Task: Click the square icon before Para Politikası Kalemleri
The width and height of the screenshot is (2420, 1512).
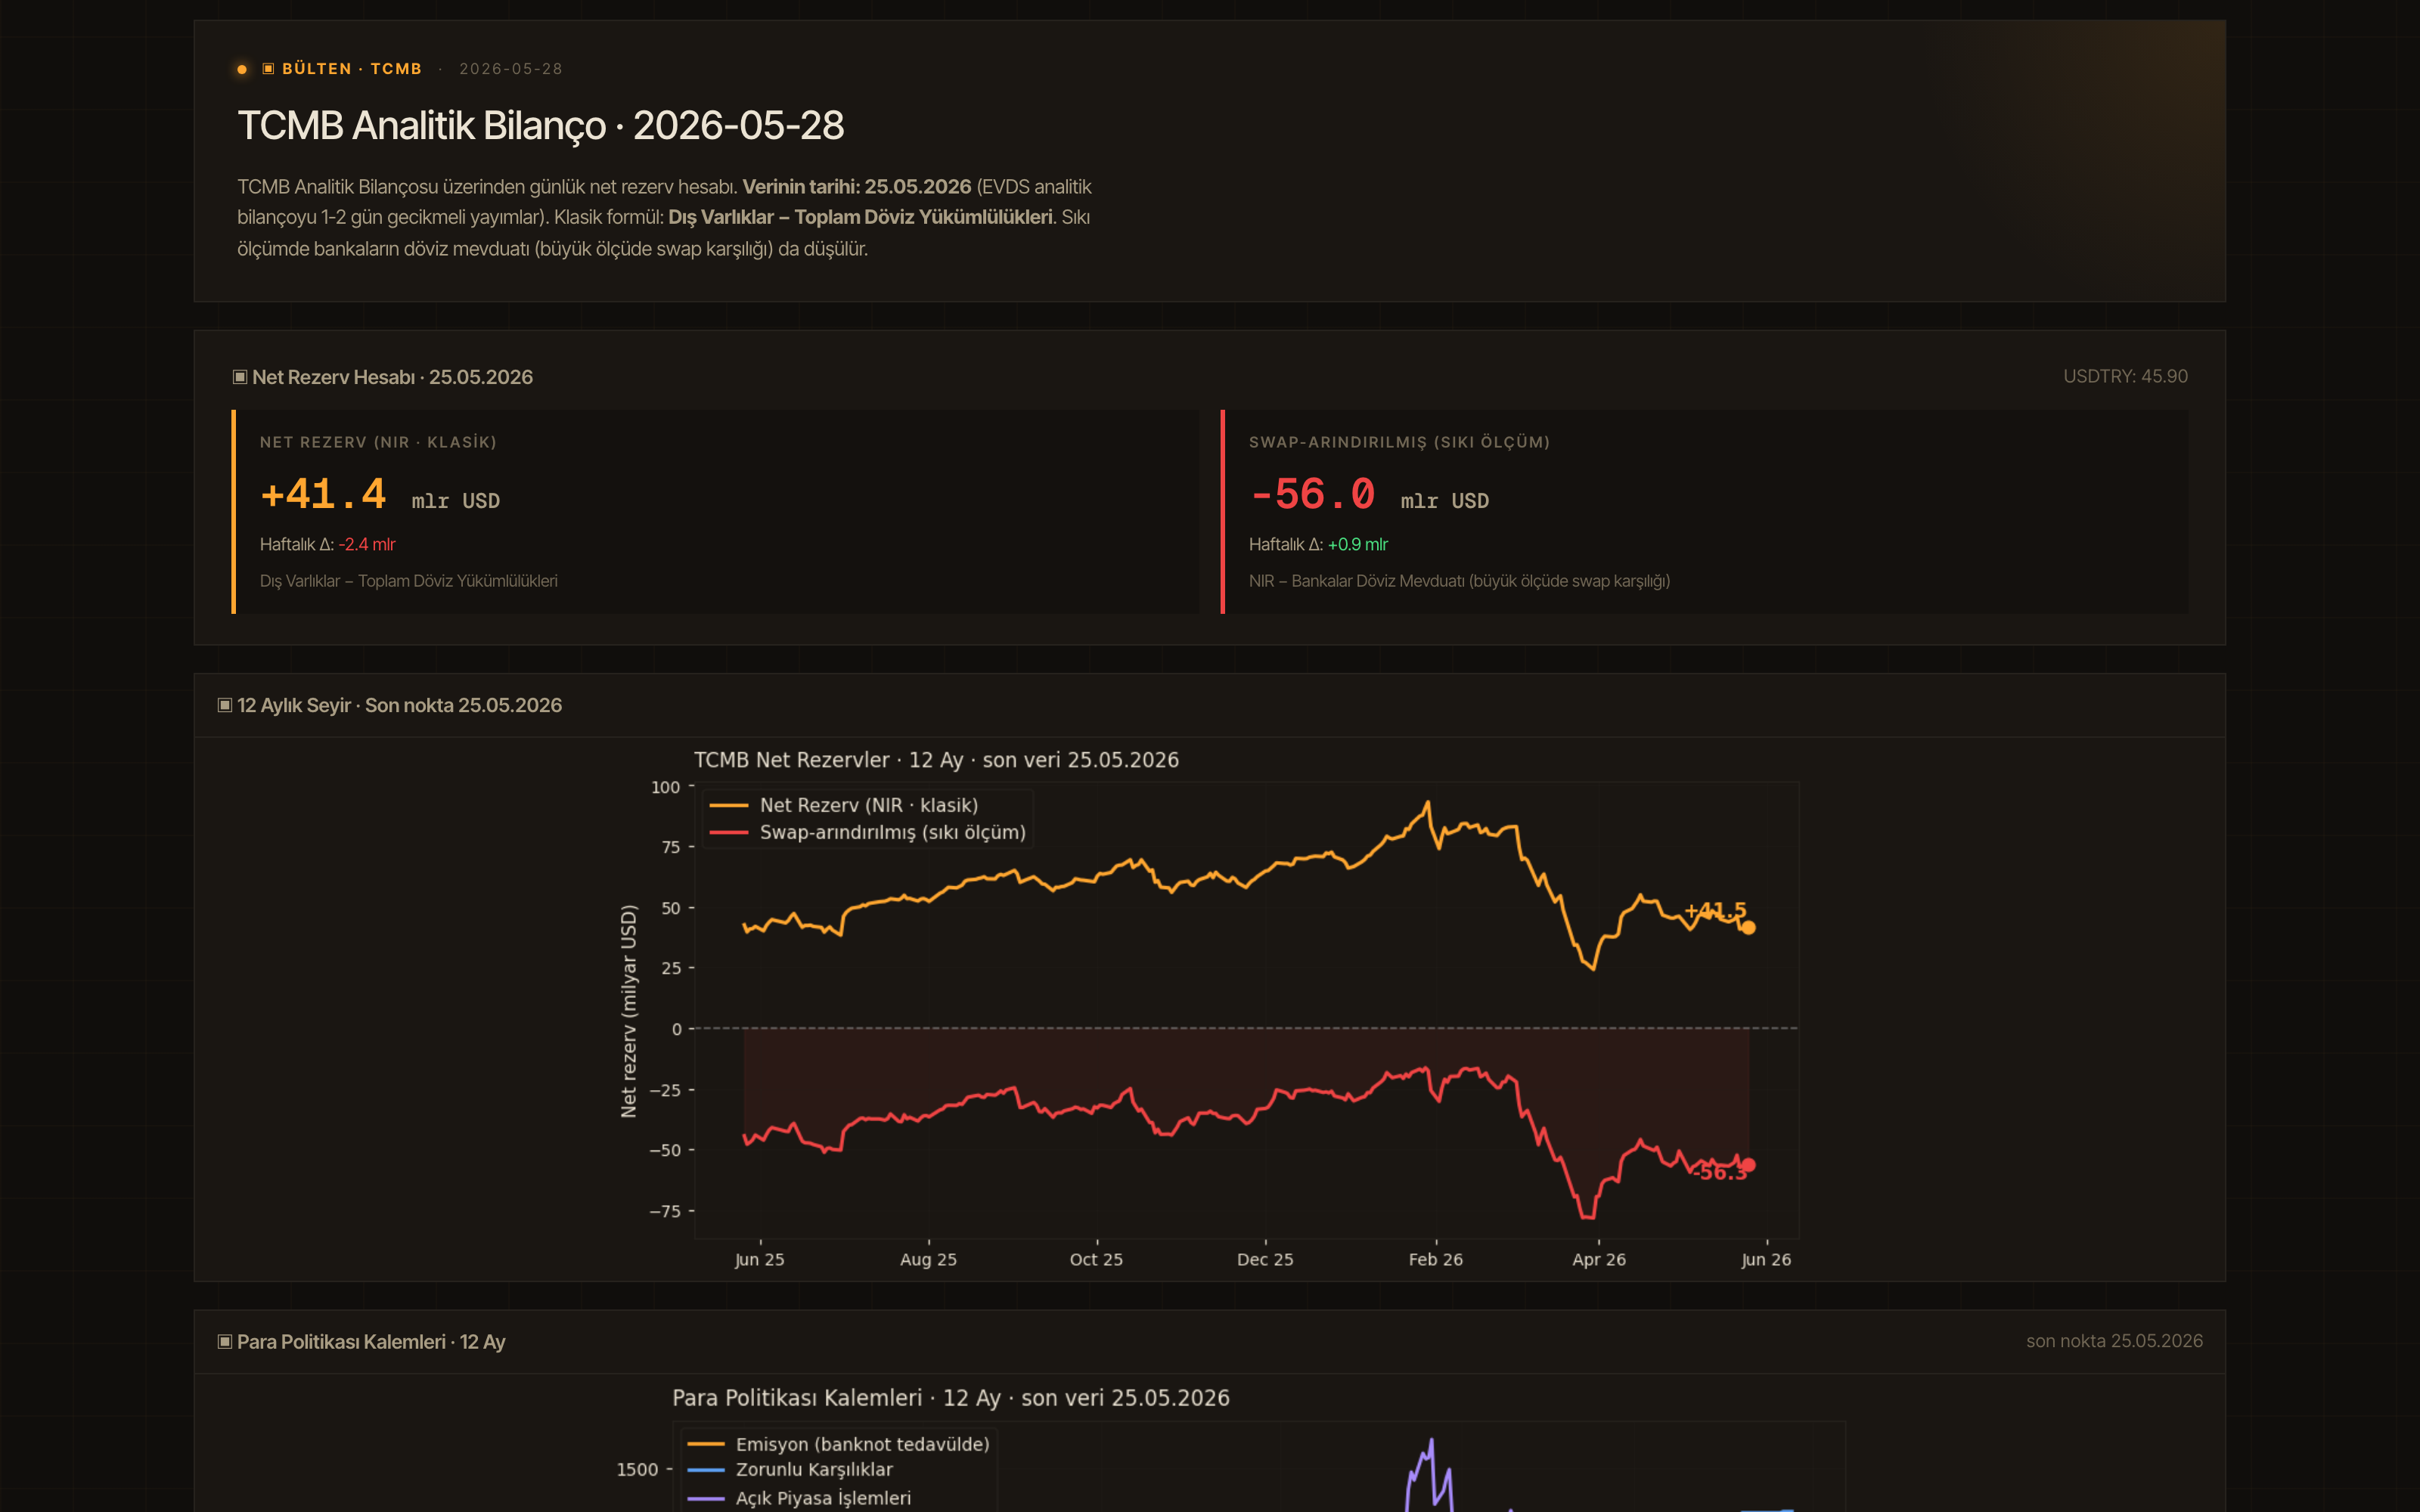Action: (225, 1341)
